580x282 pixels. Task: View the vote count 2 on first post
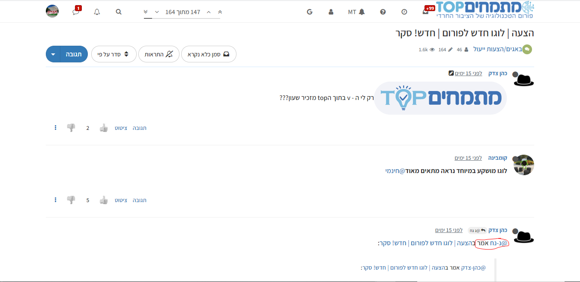coord(88,128)
